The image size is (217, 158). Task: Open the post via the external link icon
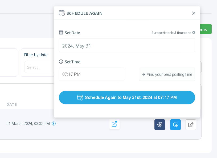[114, 124]
